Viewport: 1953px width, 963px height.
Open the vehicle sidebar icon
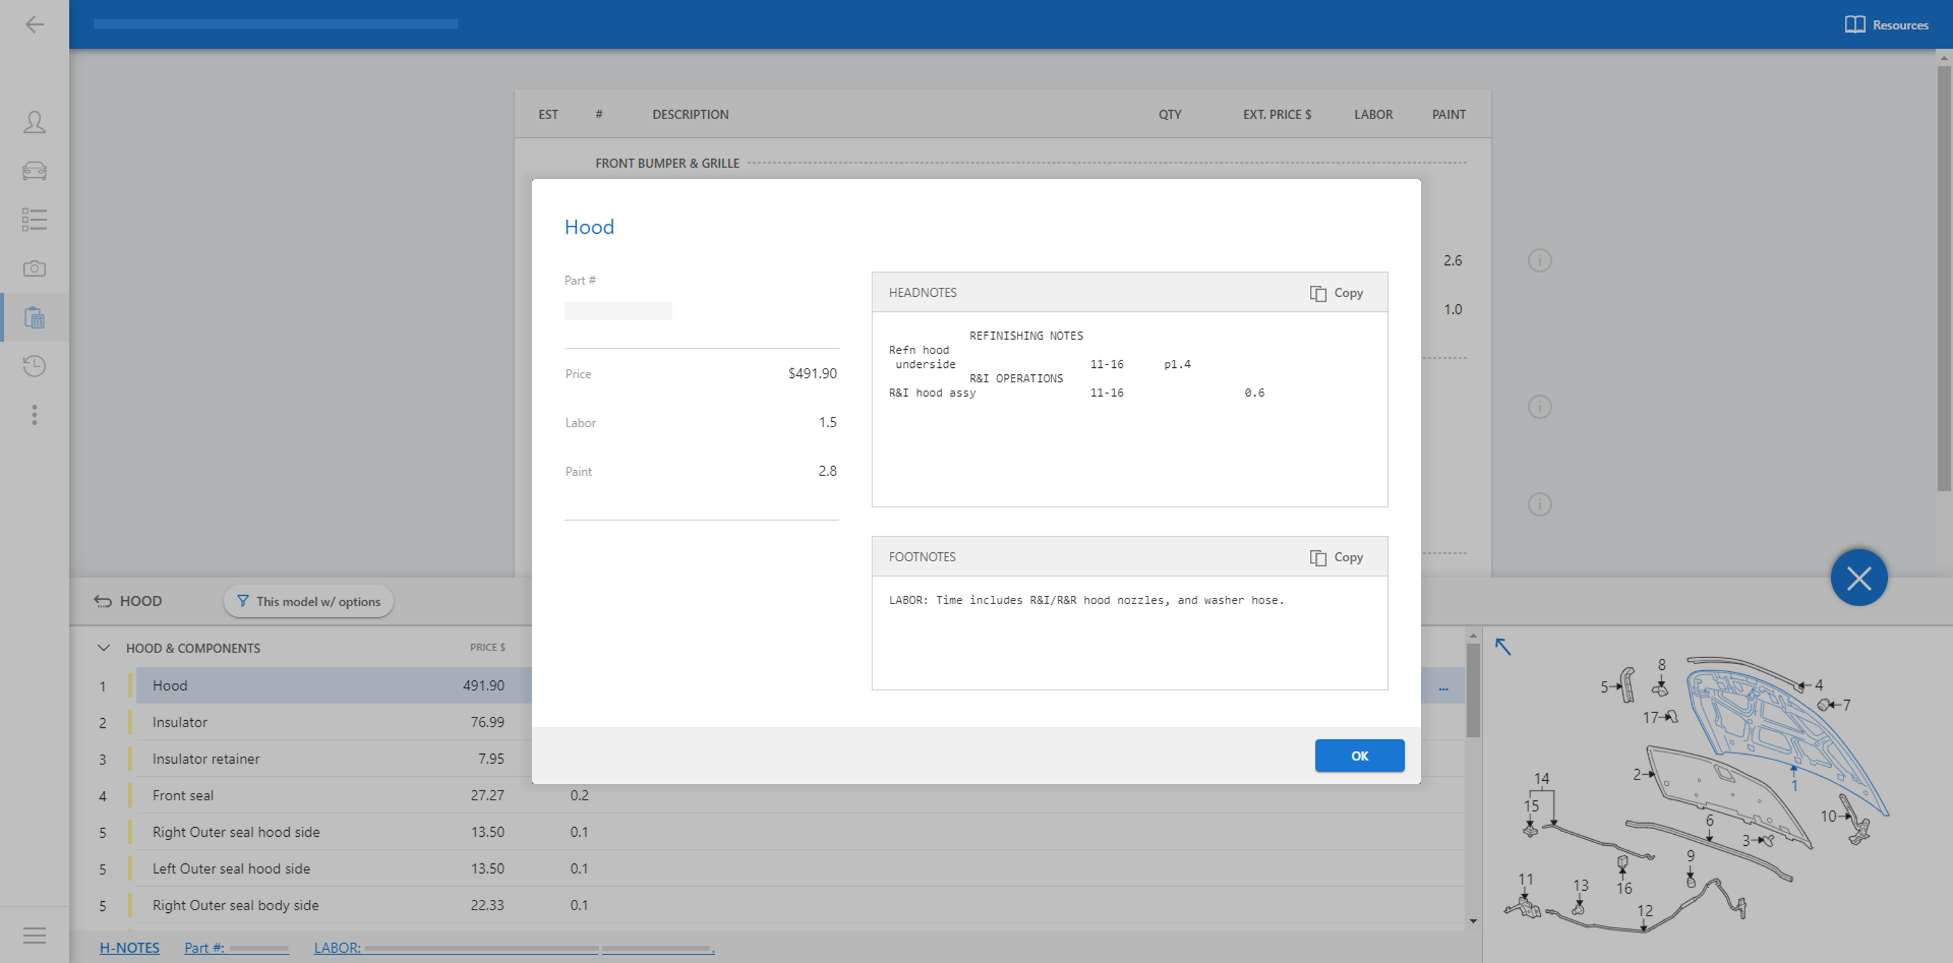point(34,171)
